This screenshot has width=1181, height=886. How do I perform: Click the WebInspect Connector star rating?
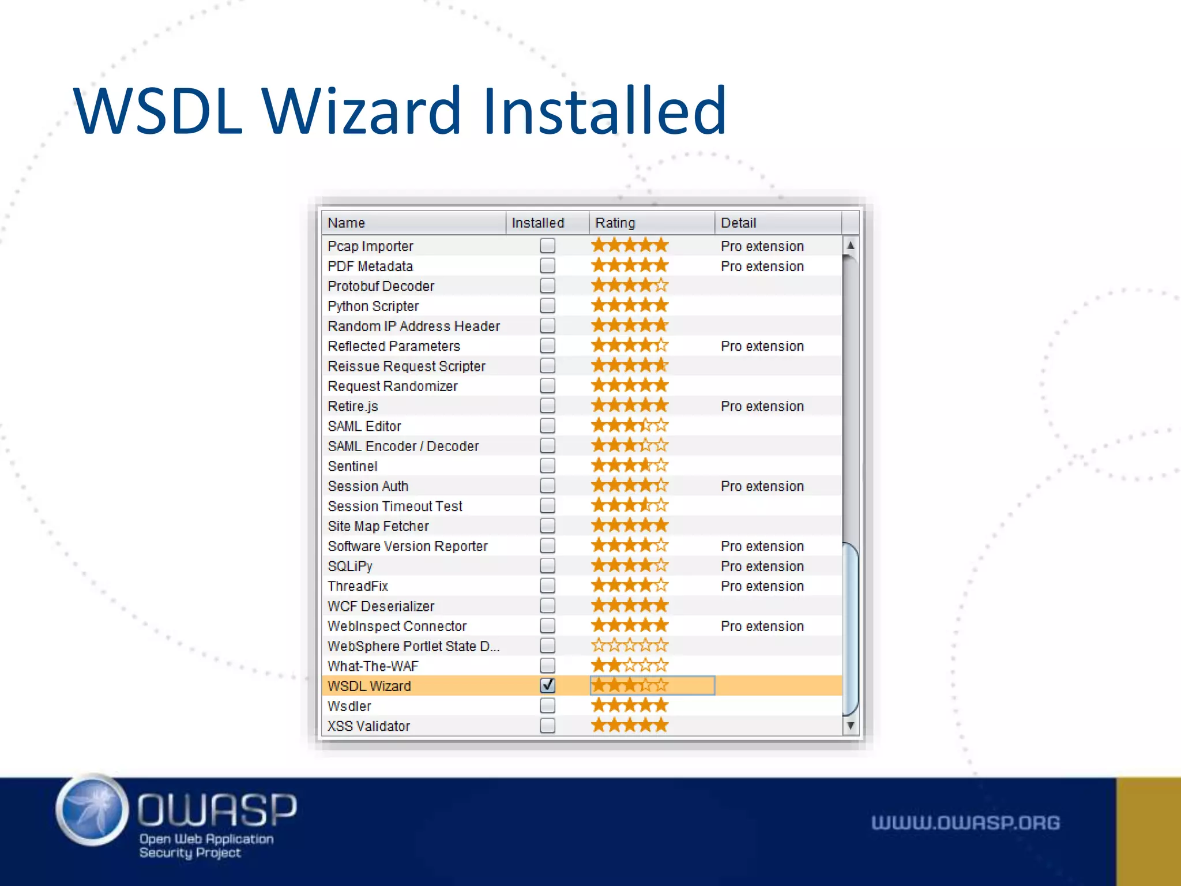630,625
